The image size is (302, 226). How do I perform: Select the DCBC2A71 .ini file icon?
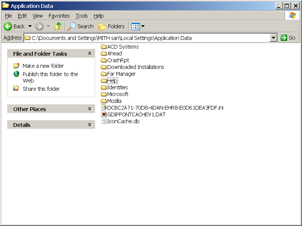[104, 108]
